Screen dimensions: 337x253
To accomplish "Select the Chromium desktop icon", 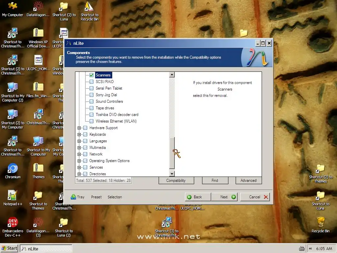I will tap(13, 171).
